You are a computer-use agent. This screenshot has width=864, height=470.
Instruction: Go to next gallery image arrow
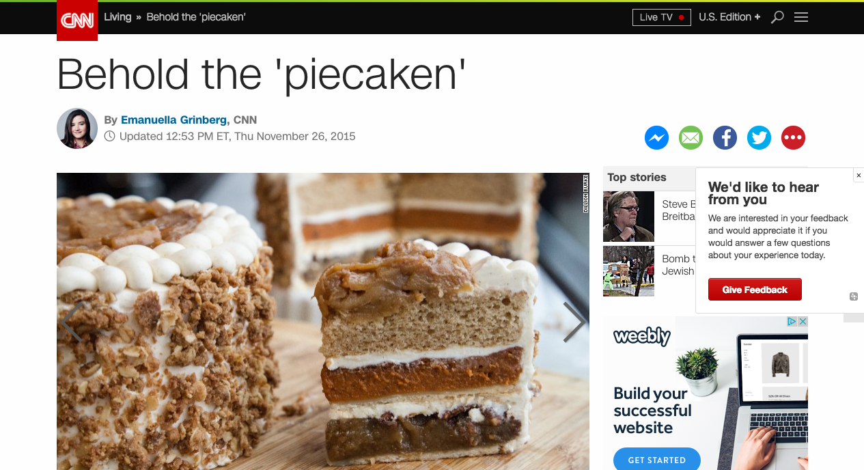[574, 322]
